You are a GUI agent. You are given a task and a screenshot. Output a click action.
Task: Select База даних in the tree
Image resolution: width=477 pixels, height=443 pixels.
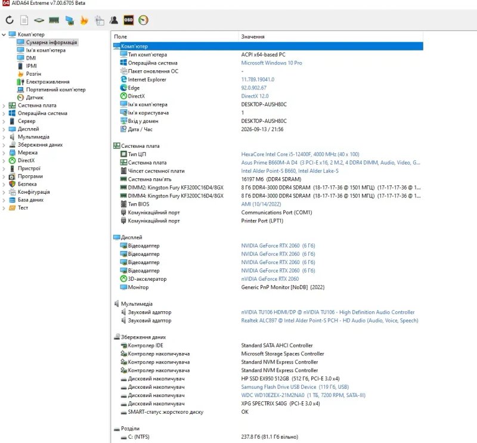(30, 200)
